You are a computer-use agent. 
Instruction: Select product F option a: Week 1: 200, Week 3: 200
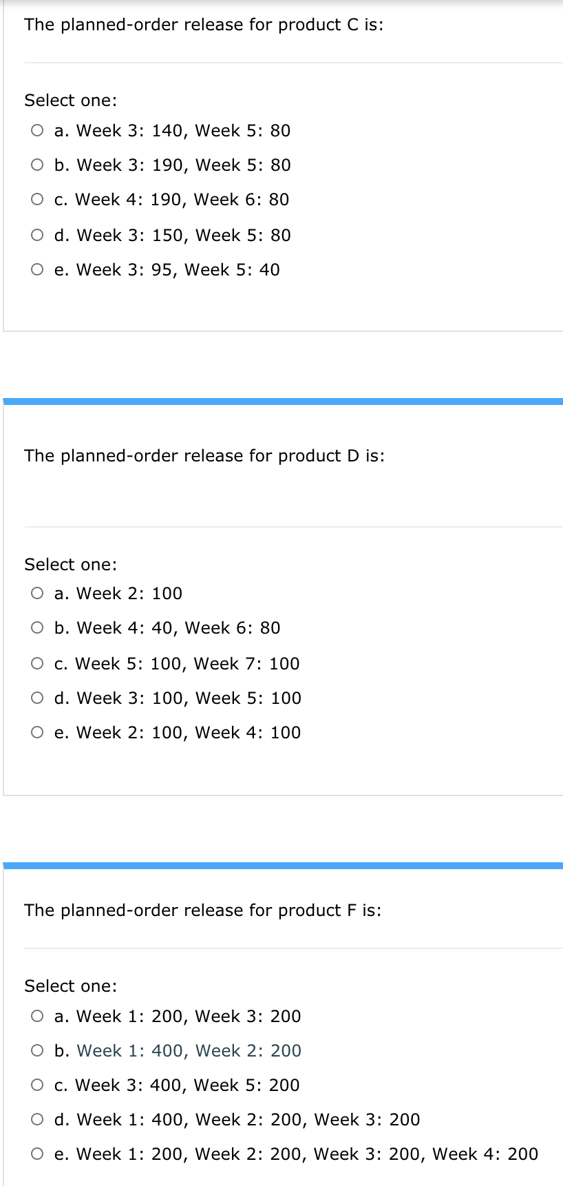(x=37, y=1017)
